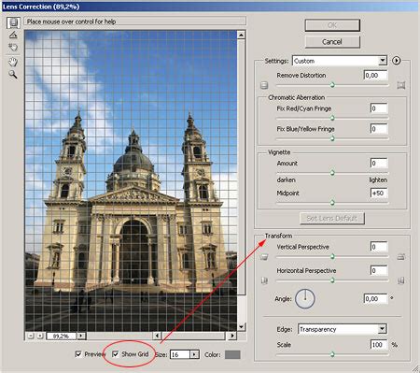Viewport: 420px width, 373px height.
Task: Click the preview vertical scrollbar down arrow
Action: click(242, 326)
